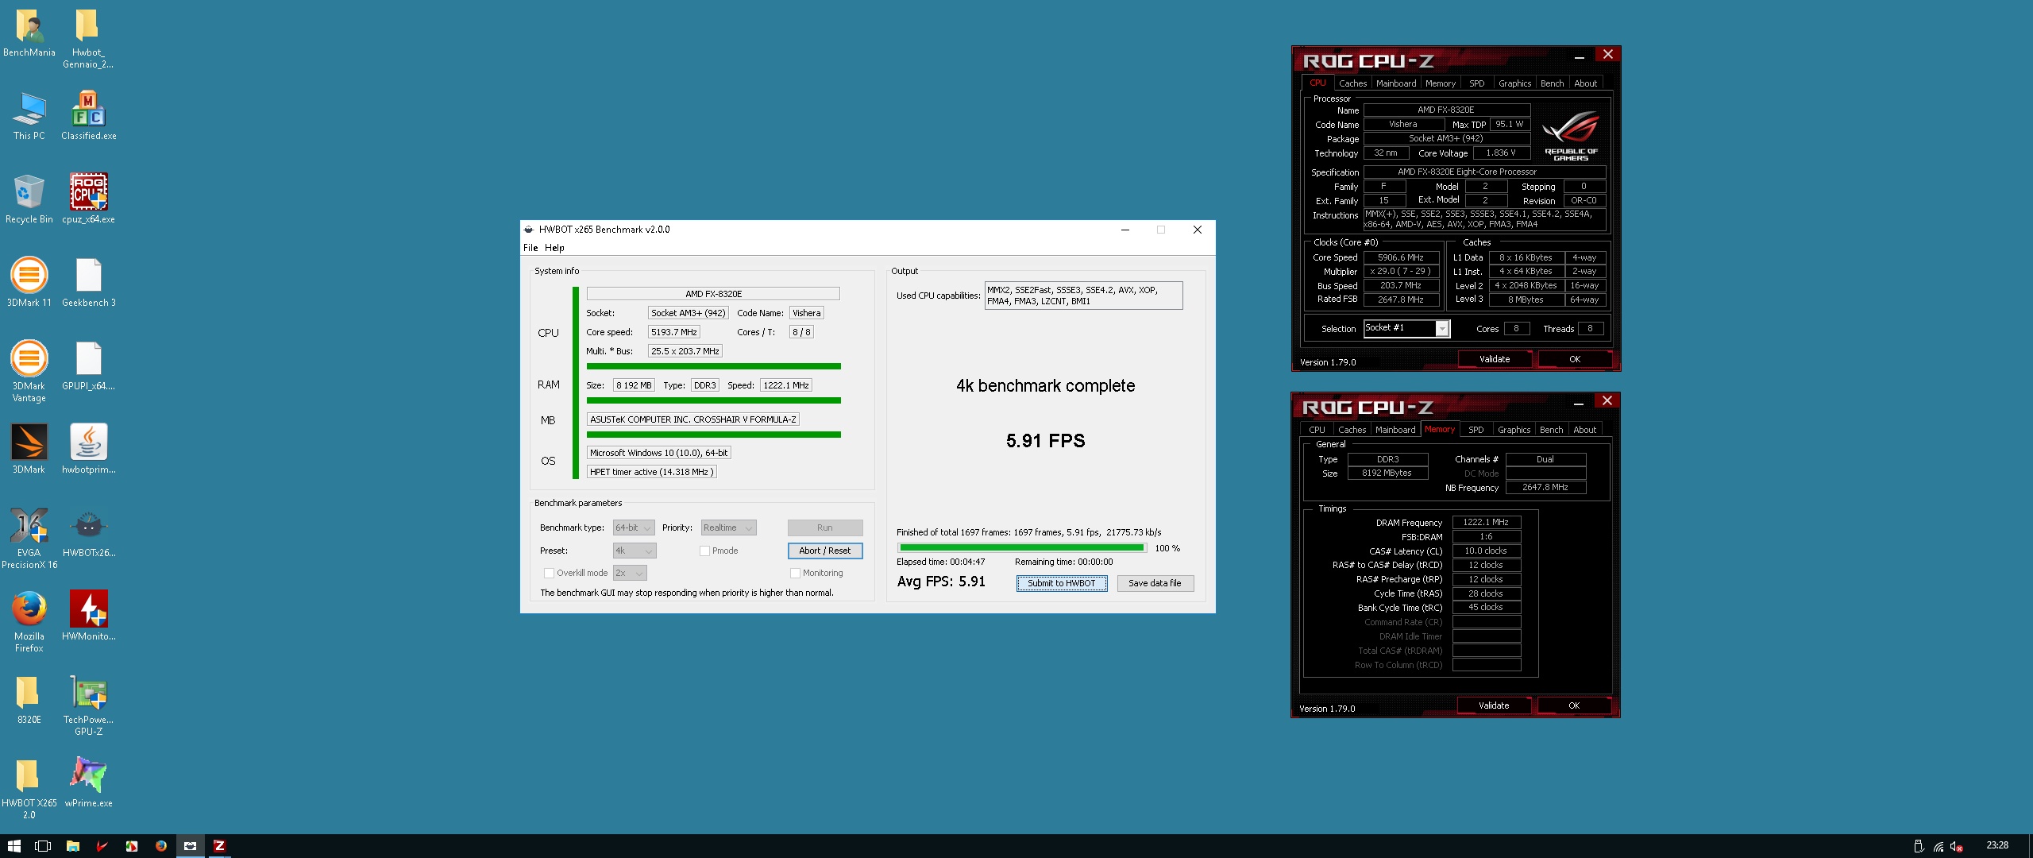Select the HWBOTx265 desktop shortcut icon
Viewport: 2033px width, 858px height.
click(x=88, y=534)
